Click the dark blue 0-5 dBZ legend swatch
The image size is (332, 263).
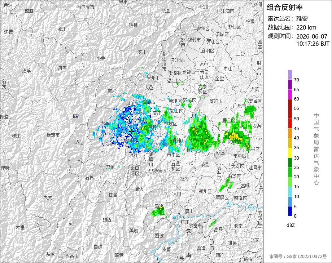[x=290, y=211]
